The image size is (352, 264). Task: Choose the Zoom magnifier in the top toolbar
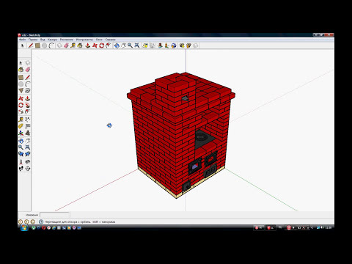pyautogui.click(x=131, y=45)
